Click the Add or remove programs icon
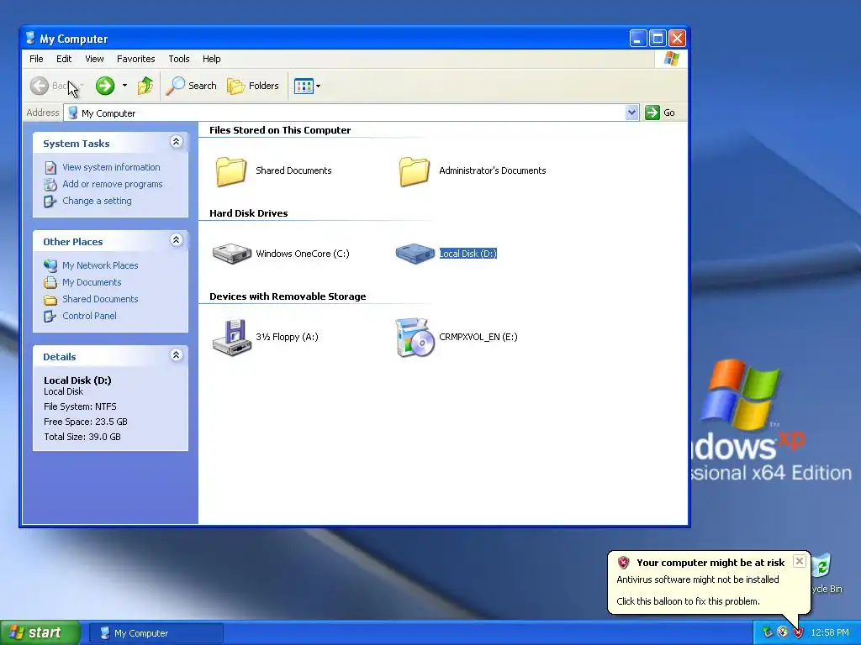 click(x=50, y=184)
